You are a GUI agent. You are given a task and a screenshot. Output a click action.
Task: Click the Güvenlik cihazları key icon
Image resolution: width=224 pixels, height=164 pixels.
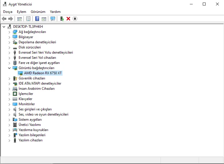click(x=15, y=78)
